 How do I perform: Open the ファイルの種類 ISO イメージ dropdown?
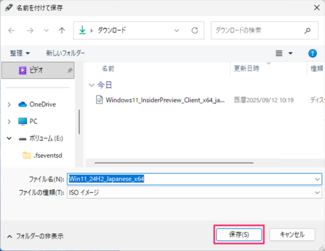coord(194,193)
